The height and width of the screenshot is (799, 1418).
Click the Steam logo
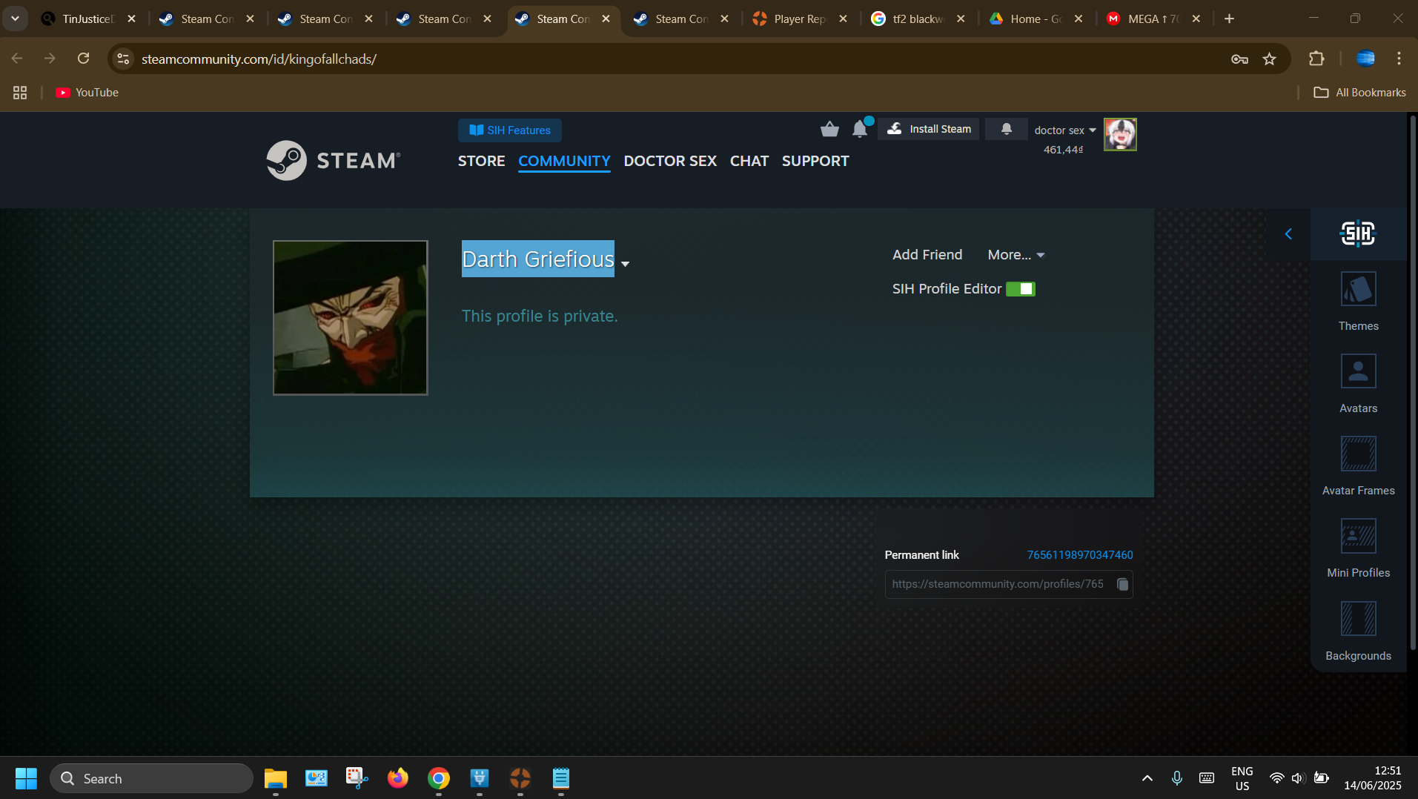[x=334, y=160]
